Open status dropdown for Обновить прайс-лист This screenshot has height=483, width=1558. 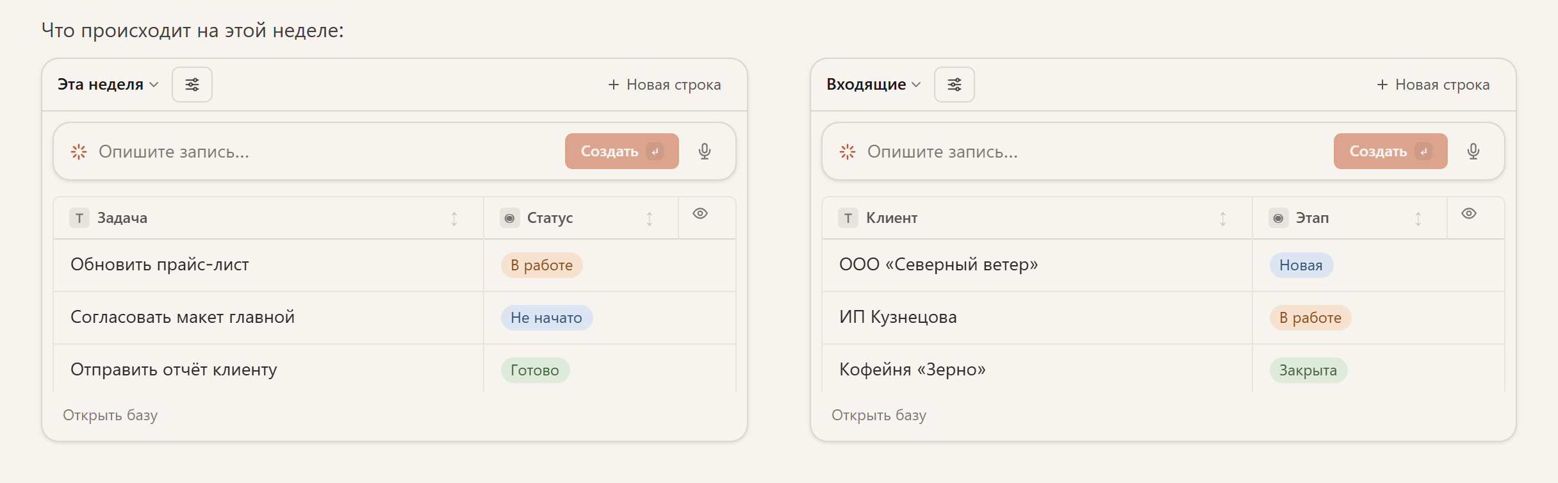[542, 265]
